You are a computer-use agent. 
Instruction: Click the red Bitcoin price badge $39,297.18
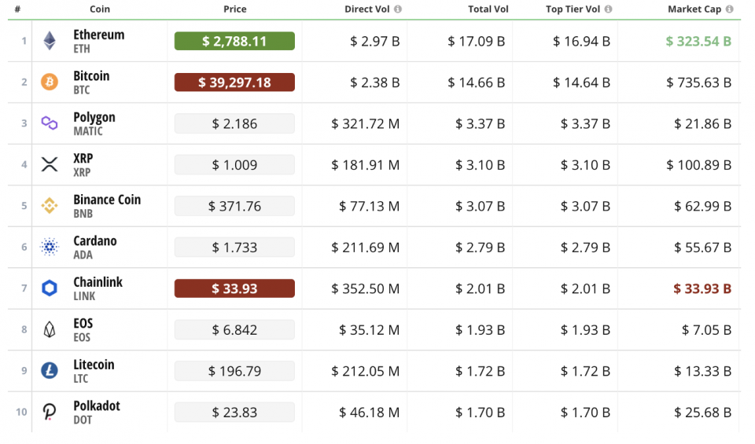234,82
